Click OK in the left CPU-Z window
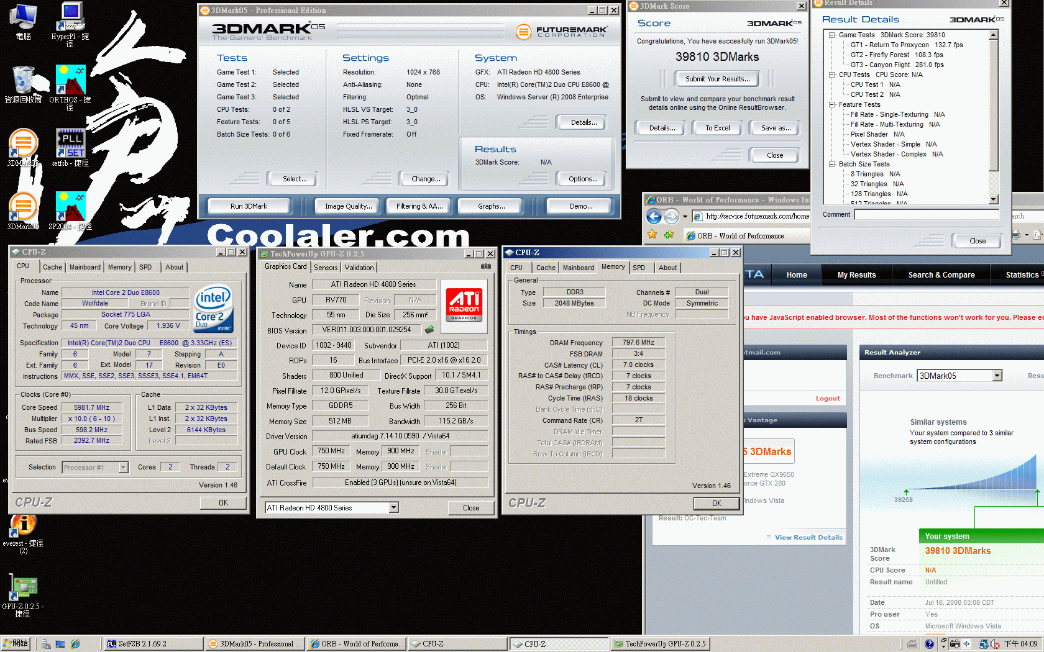Image resolution: width=1044 pixels, height=652 pixels. pos(223,503)
